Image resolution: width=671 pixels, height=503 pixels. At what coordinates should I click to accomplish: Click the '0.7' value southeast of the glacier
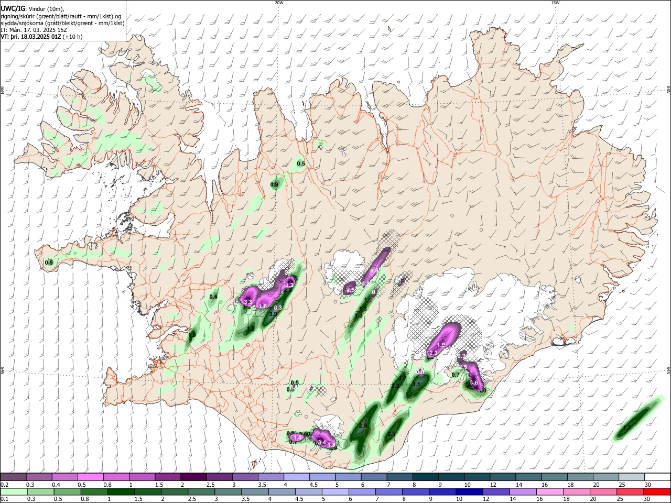point(456,375)
